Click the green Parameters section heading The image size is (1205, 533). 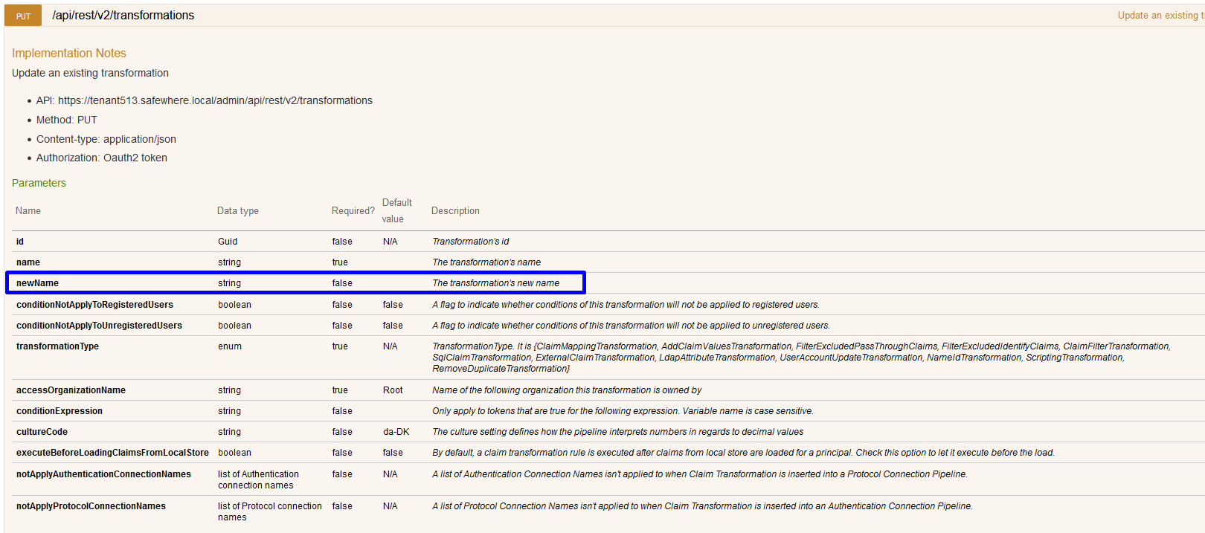point(39,183)
